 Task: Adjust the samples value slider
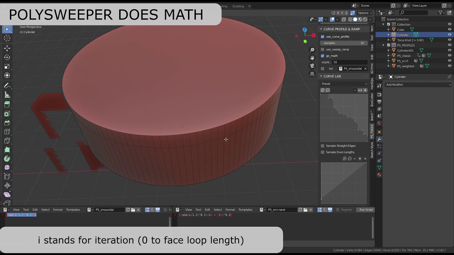[x=344, y=43]
